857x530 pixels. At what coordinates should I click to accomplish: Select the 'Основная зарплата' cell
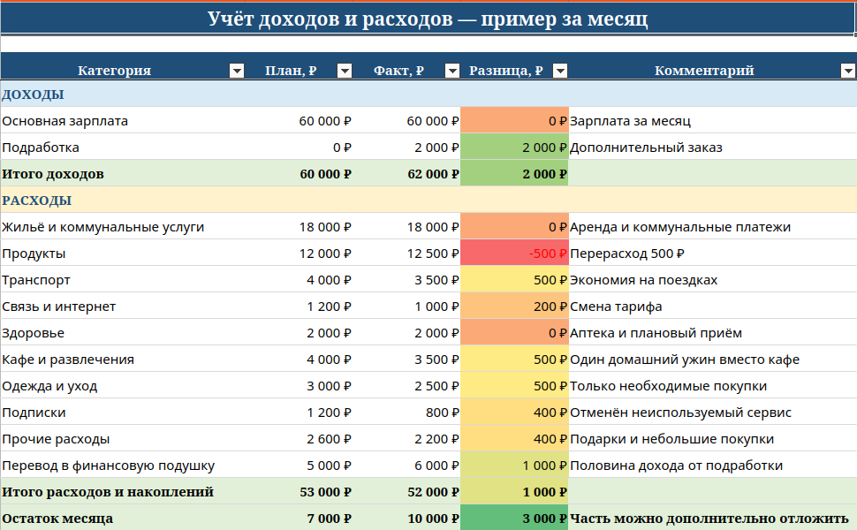(x=123, y=121)
